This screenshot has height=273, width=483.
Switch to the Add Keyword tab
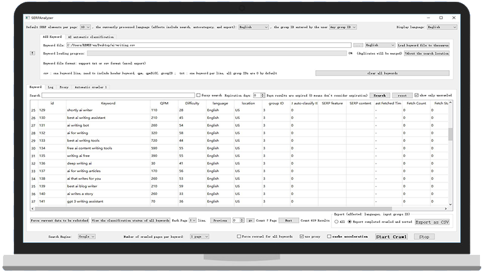(52, 37)
